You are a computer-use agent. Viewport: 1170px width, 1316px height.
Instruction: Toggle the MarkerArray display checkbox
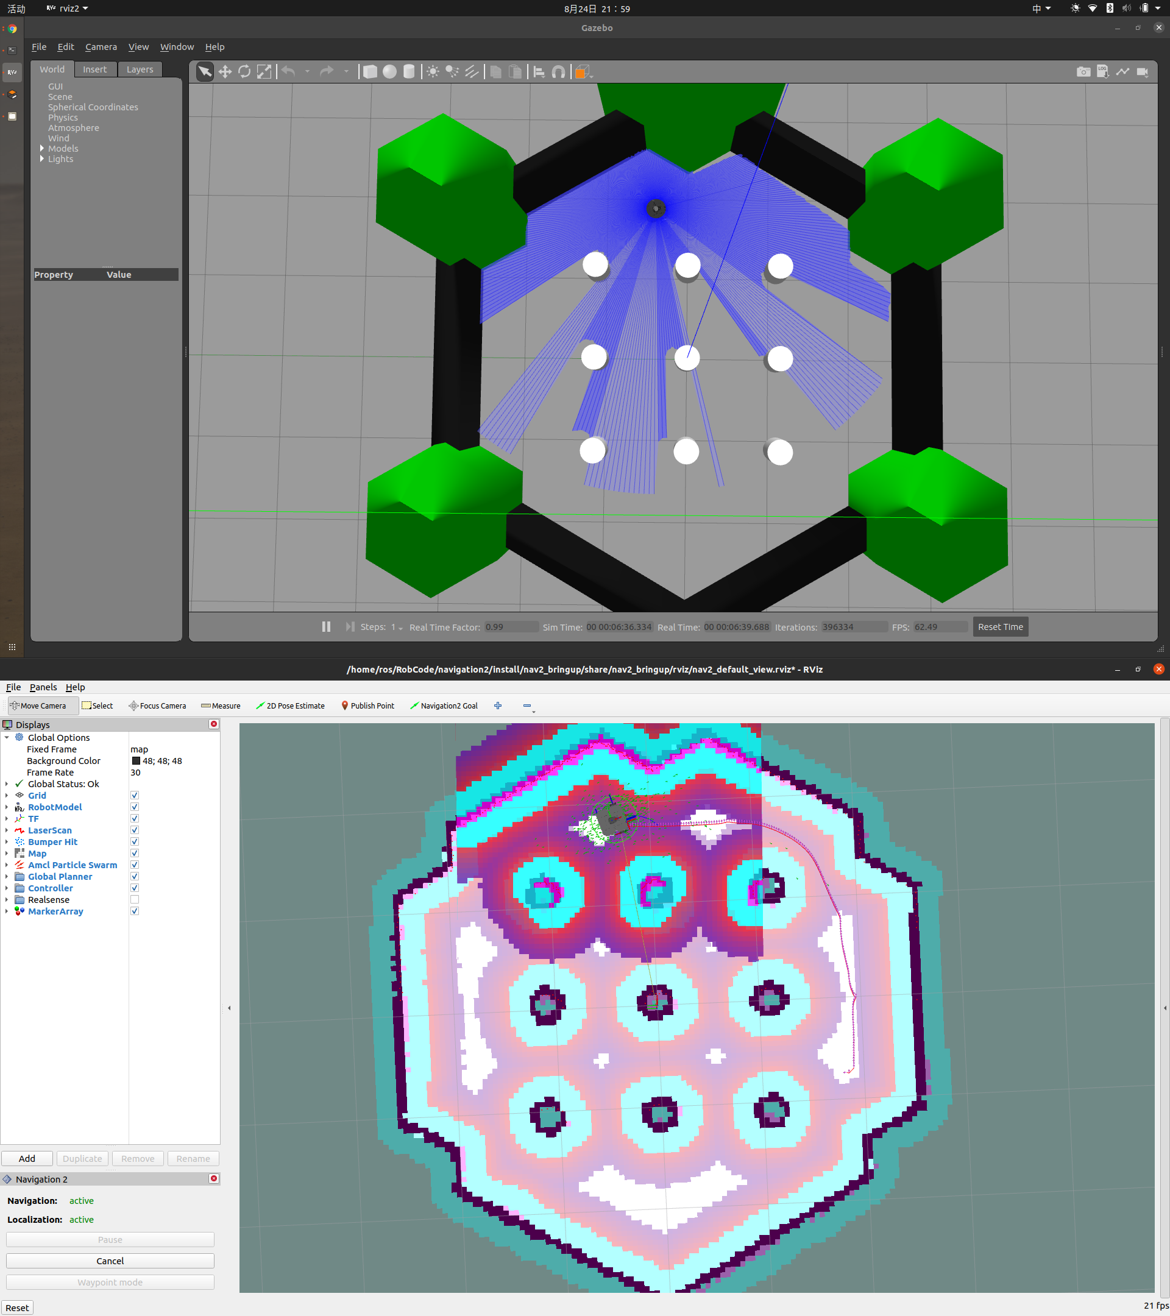(x=135, y=911)
